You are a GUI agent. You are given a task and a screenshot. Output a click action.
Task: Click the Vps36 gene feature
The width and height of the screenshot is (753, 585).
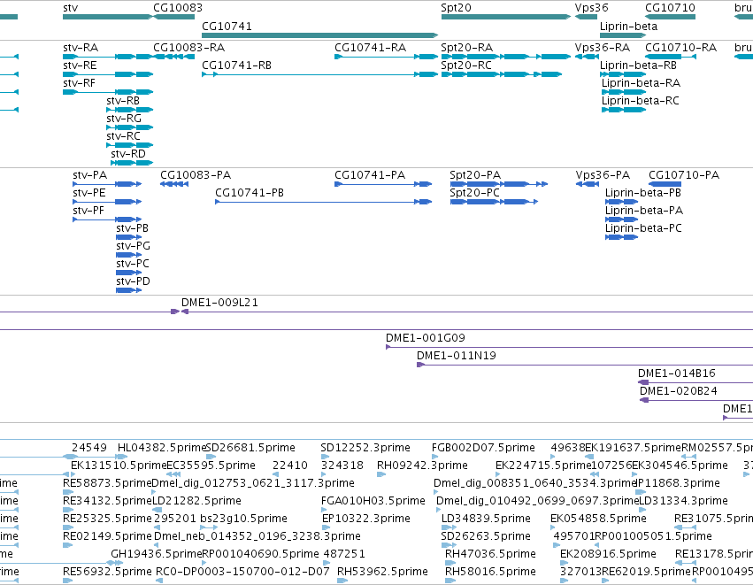(x=586, y=17)
